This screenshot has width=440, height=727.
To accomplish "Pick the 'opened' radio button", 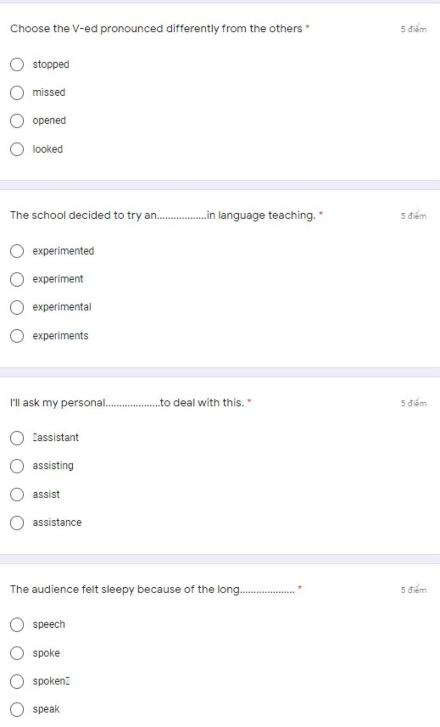I will click(17, 121).
